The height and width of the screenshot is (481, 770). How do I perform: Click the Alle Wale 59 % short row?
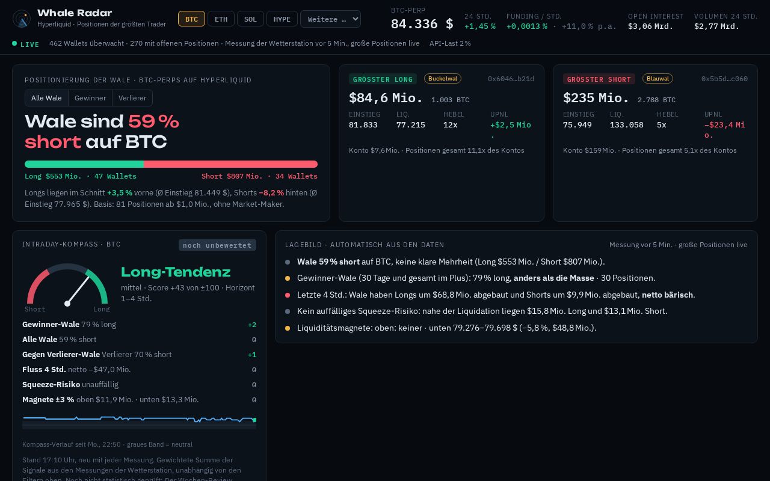coord(139,340)
